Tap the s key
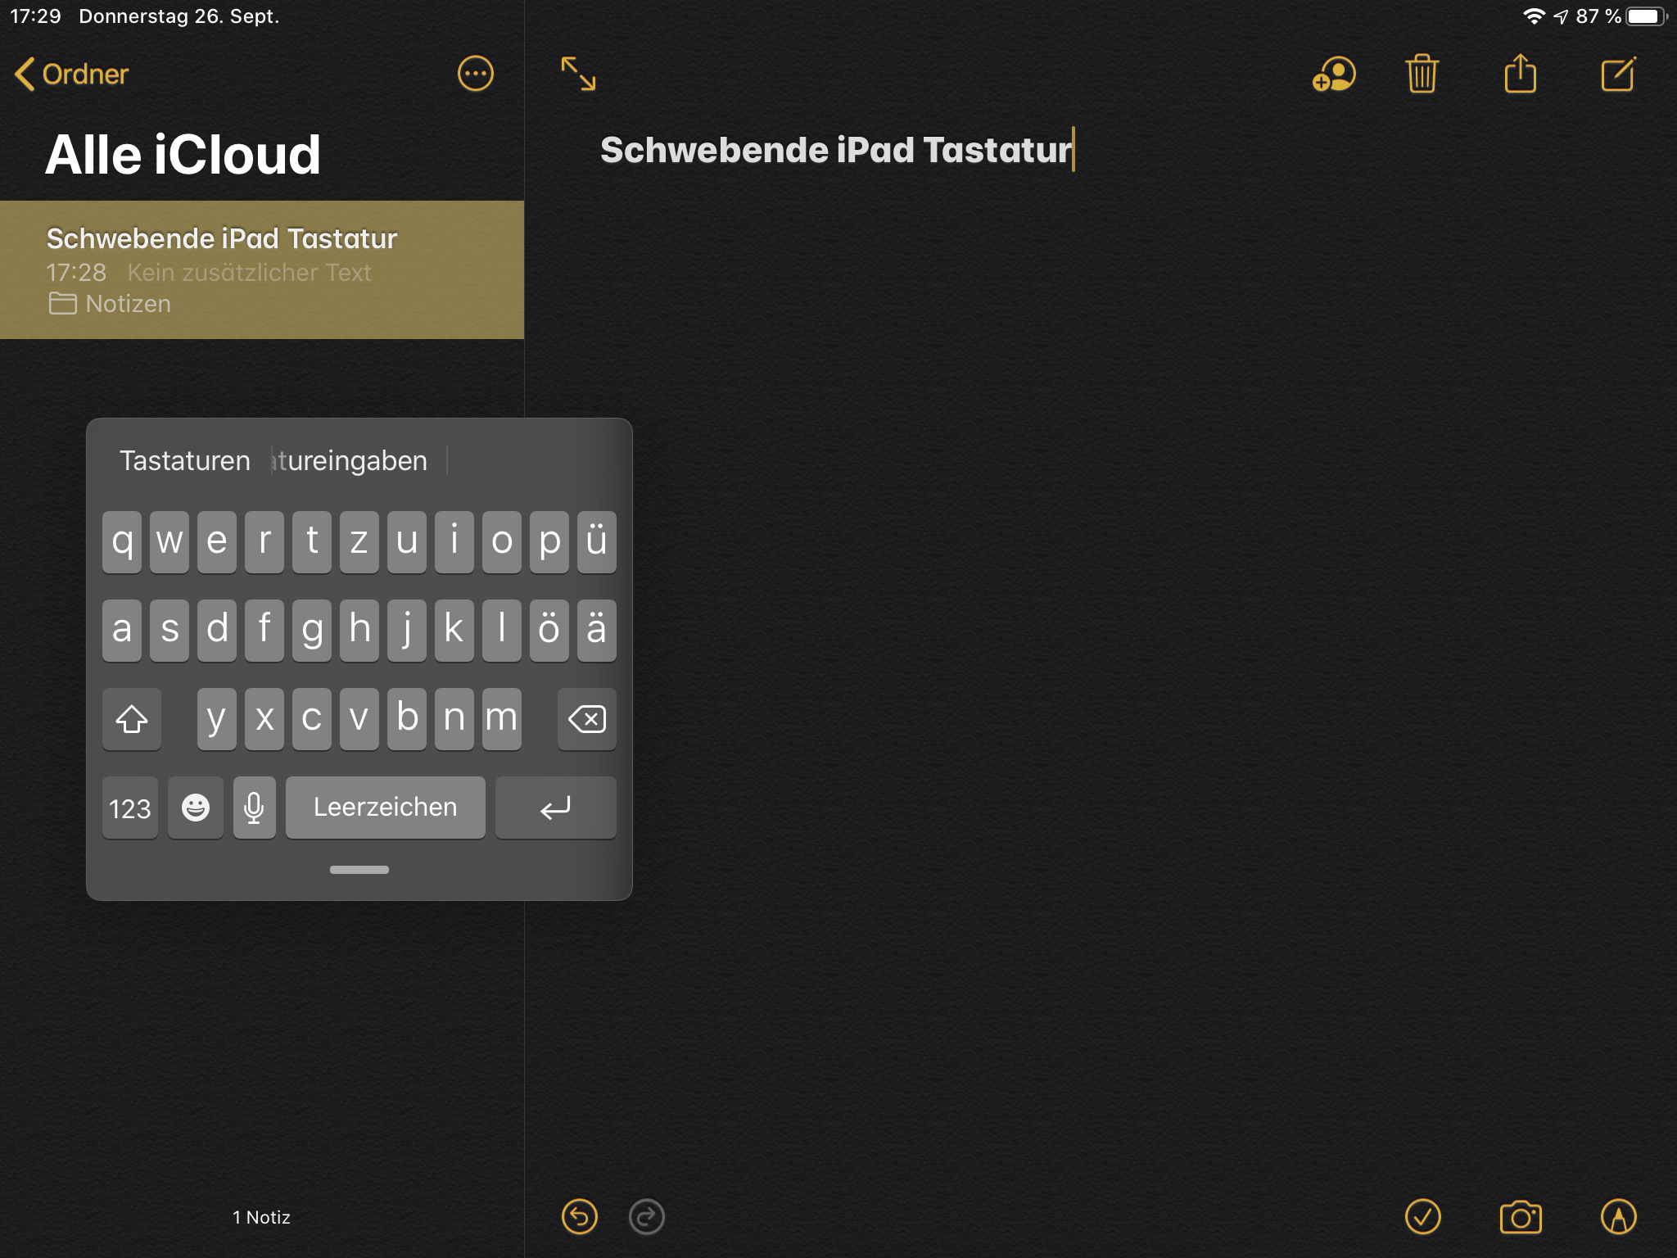 point(170,631)
